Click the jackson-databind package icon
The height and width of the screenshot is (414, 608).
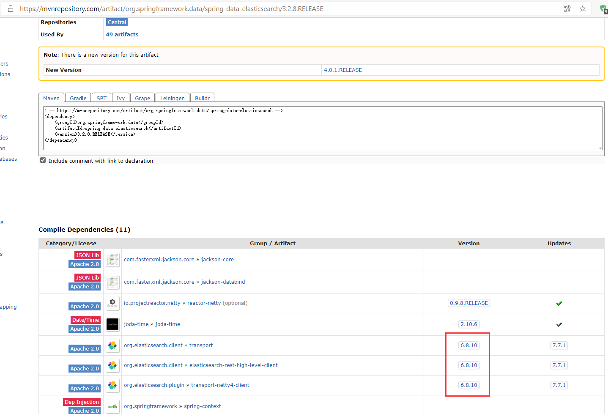[x=112, y=282]
